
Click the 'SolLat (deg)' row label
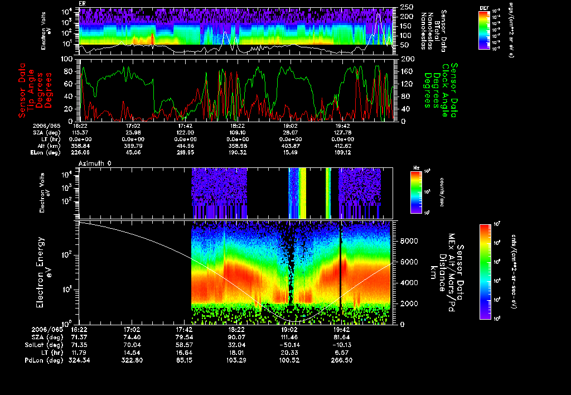tap(43, 345)
